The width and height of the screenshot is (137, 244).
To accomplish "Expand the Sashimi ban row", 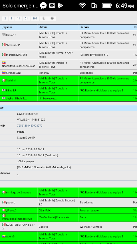I will pos(68,81).
